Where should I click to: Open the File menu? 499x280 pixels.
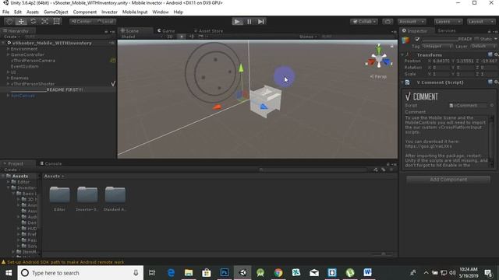coord(5,12)
